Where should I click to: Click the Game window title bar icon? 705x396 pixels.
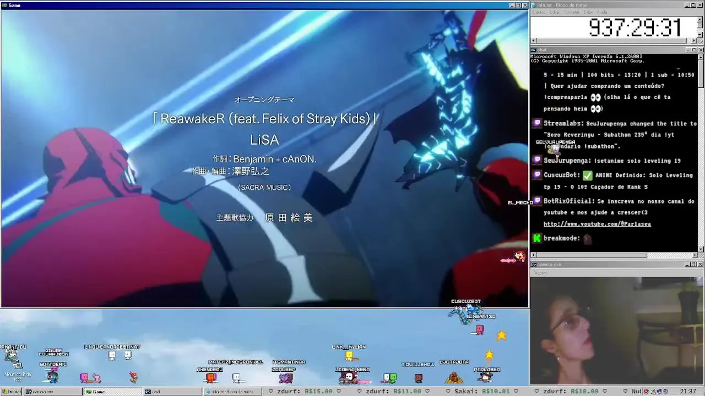4,5
